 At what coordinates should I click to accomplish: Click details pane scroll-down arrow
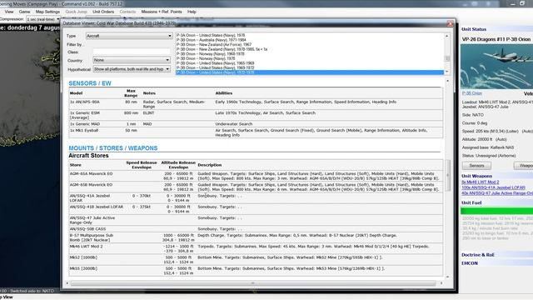pos(447,277)
